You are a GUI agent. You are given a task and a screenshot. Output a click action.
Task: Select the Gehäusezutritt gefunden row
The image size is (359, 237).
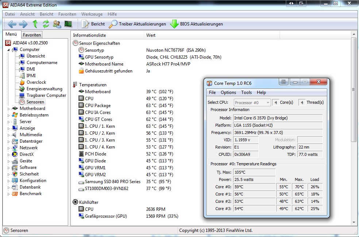point(115,71)
